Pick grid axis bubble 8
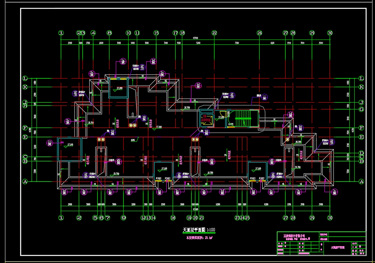375x263 pixels. pos(109,33)
